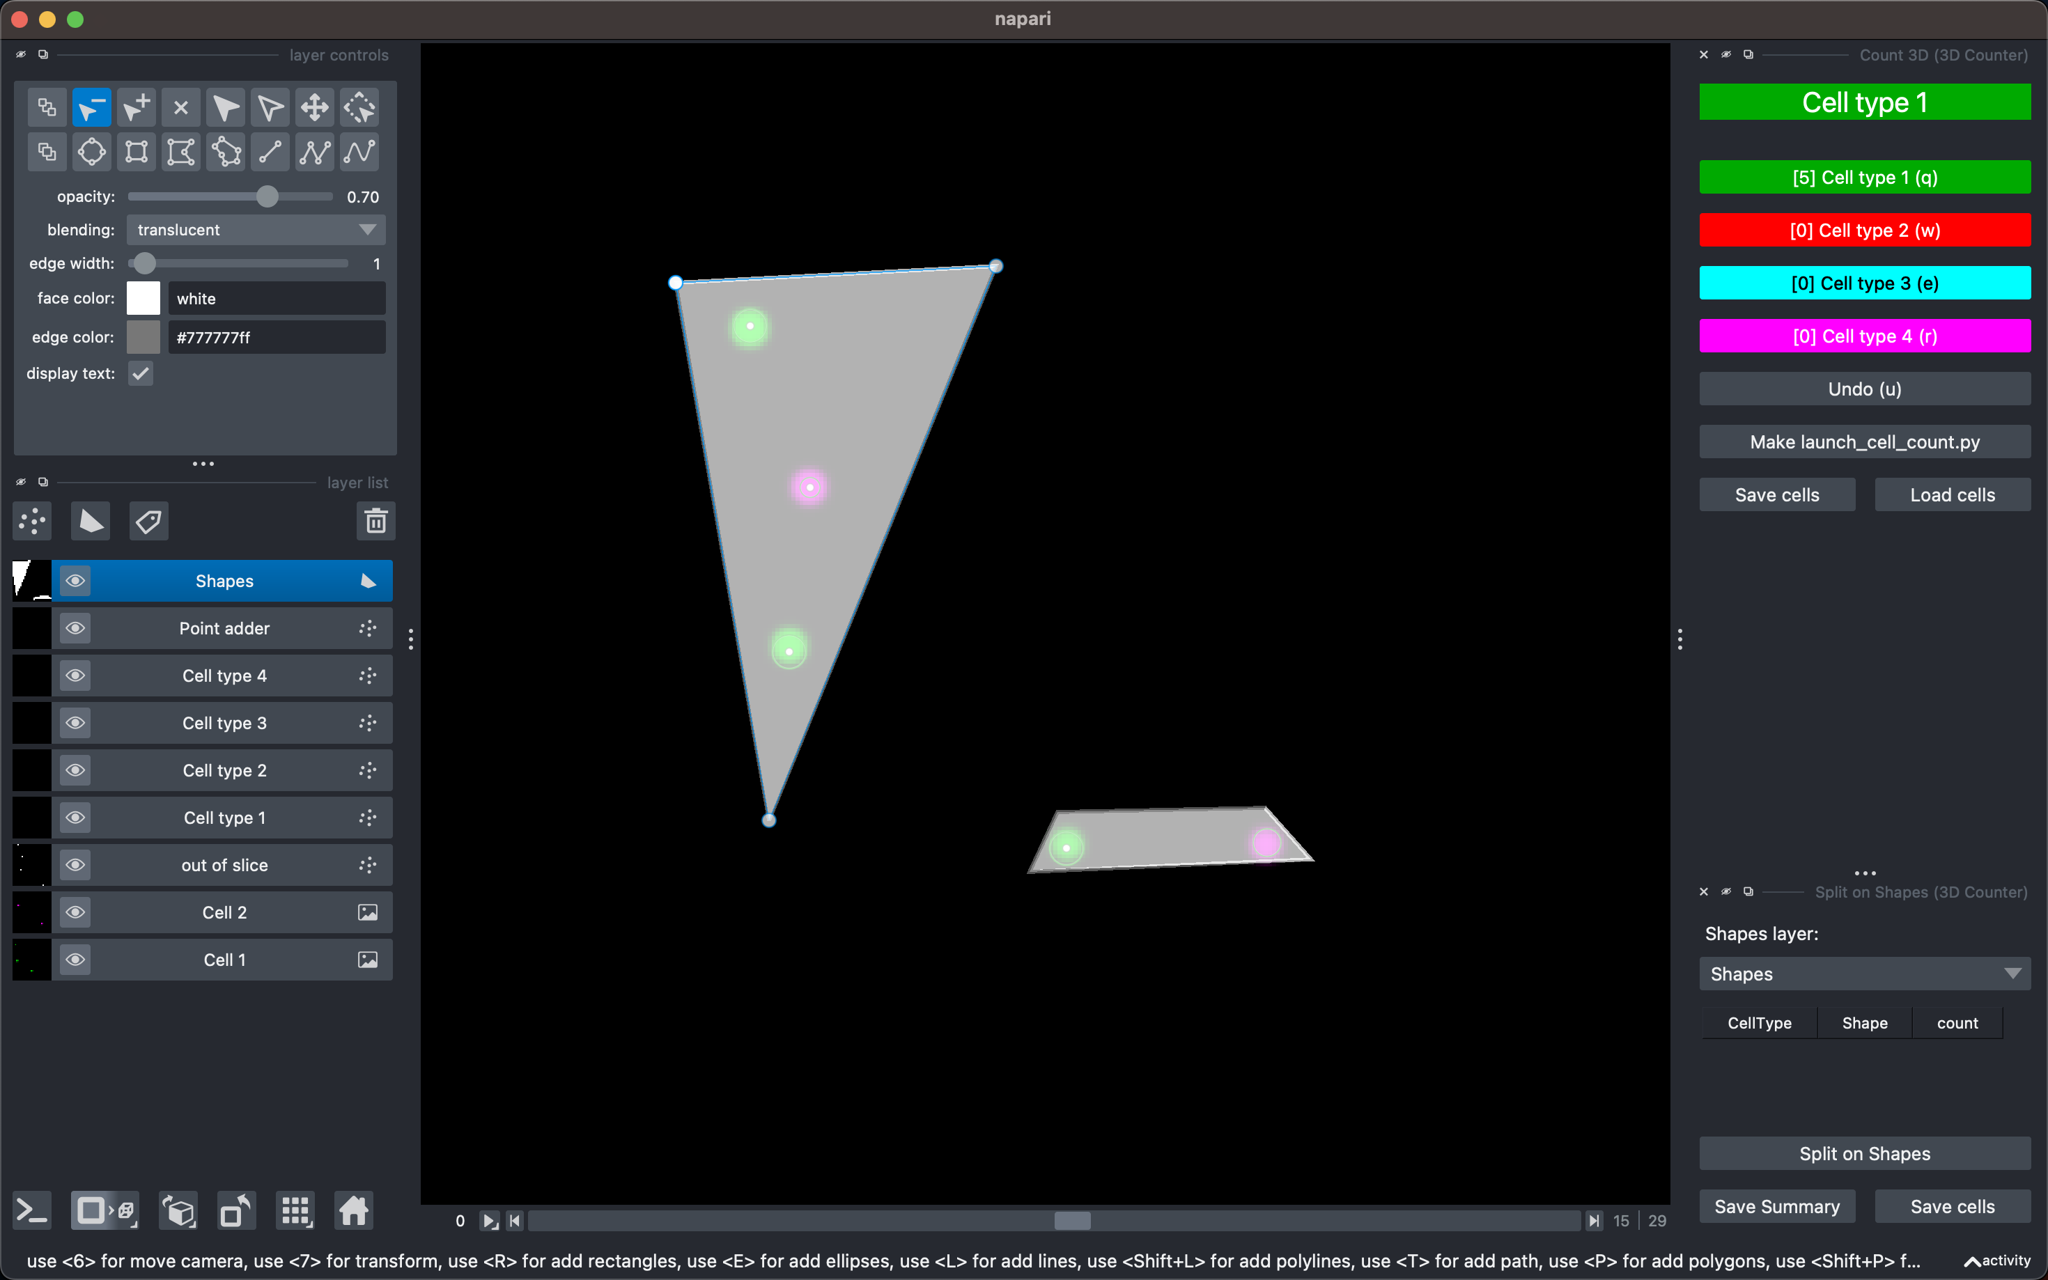Select the line drawing tool
This screenshot has height=1280, width=2048.
(x=271, y=153)
